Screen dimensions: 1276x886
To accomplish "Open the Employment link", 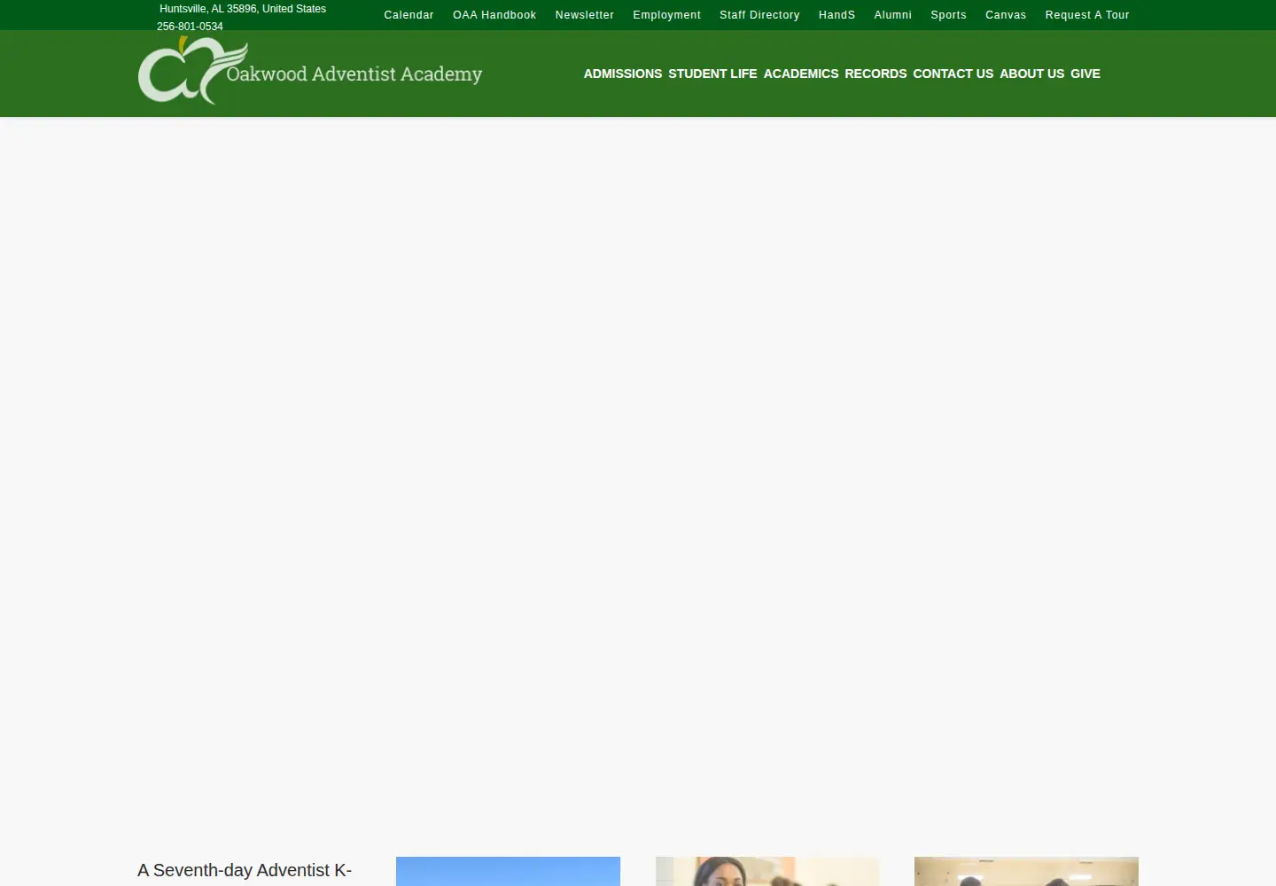I will pyautogui.click(x=666, y=15).
